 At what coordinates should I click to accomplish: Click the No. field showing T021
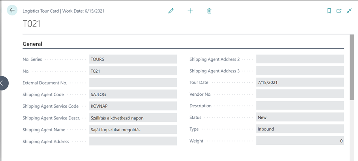click(x=133, y=71)
